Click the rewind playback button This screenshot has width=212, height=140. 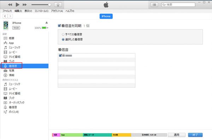click(10, 5)
